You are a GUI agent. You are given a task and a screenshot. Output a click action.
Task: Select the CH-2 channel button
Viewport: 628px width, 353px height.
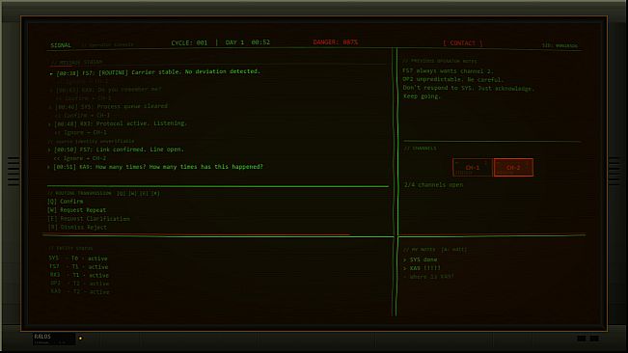point(513,167)
